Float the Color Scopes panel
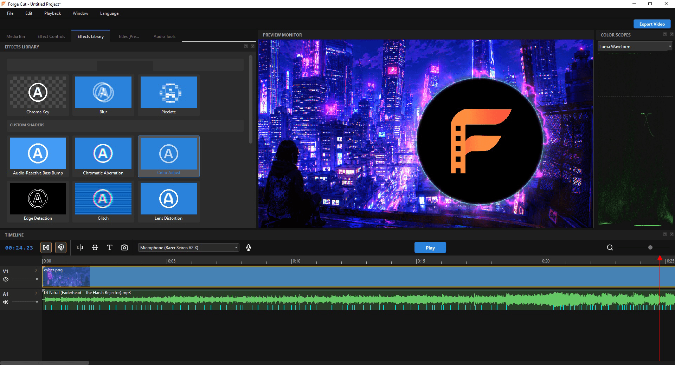The width and height of the screenshot is (675, 365). 665,34
